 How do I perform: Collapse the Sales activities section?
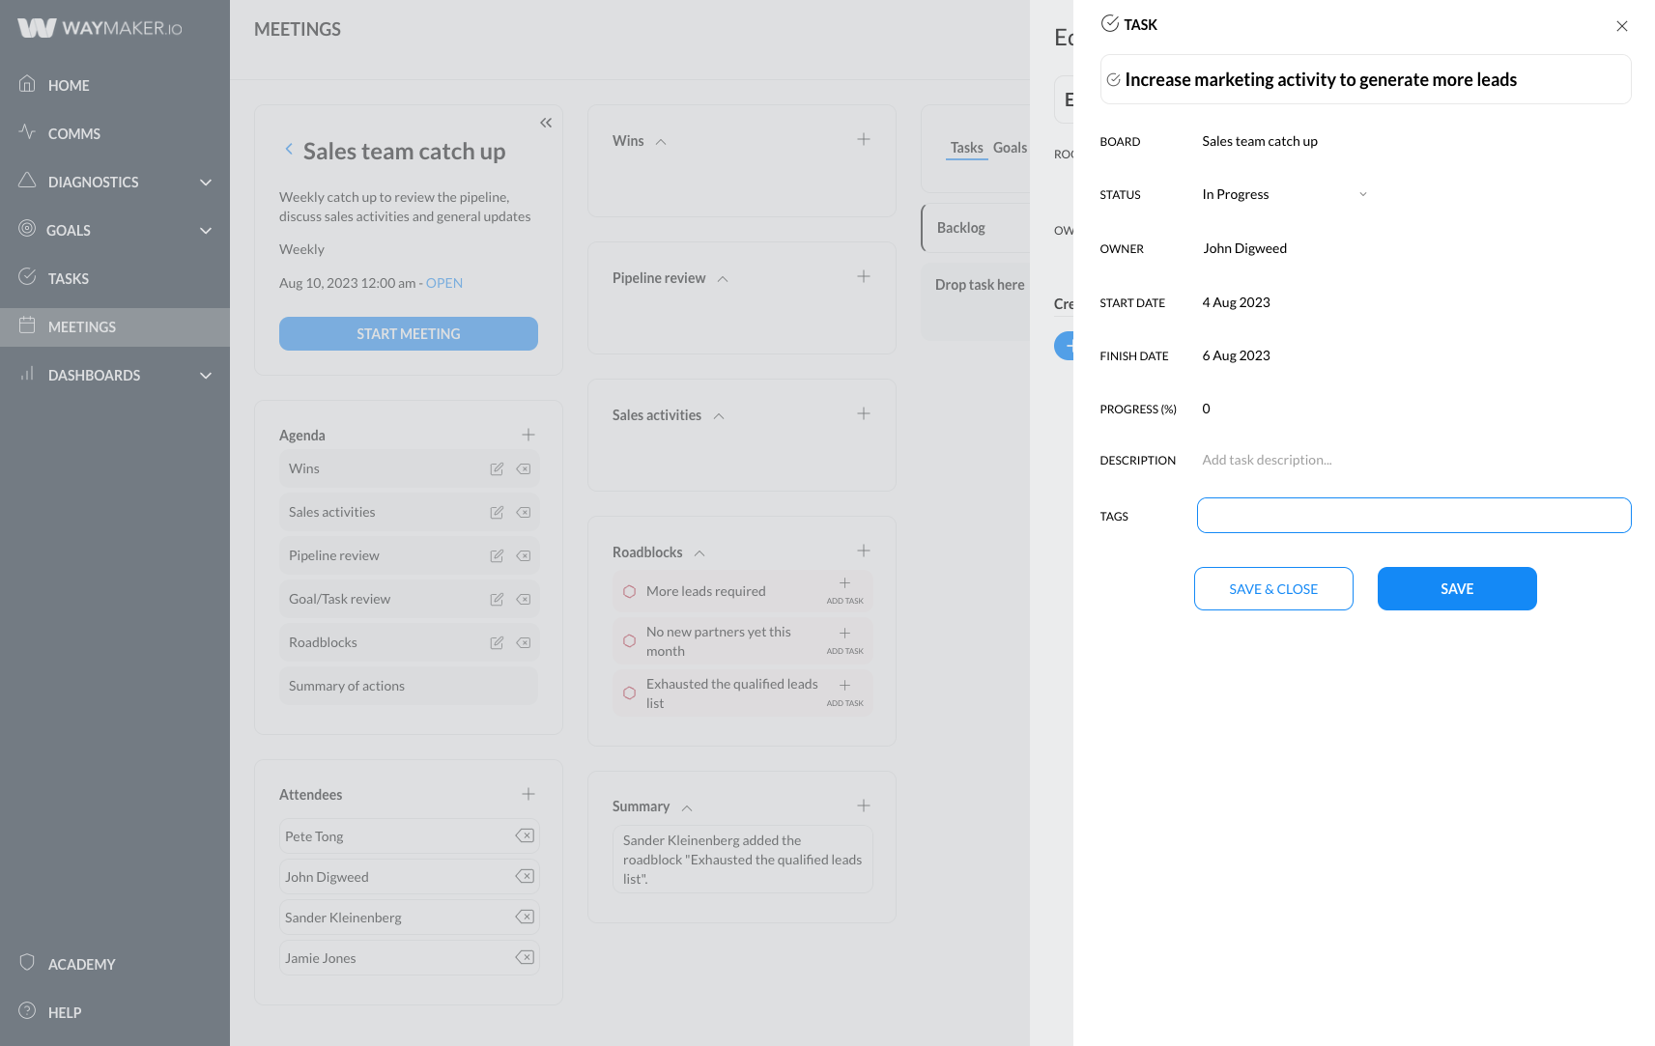tap(719, 416)
